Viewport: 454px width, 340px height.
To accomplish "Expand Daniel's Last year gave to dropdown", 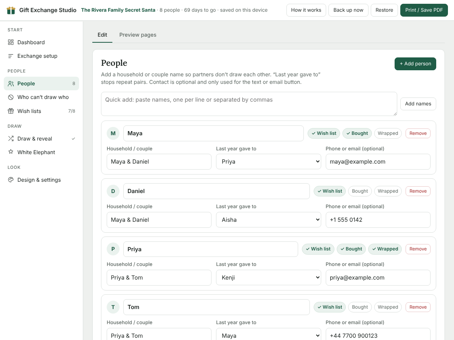I will click(269, 220).
